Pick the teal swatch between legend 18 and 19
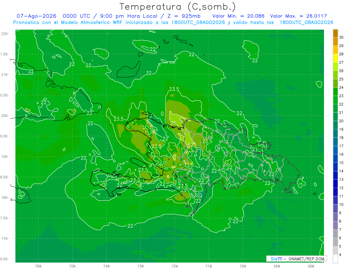349x270 pixels. (x=335, y=133)
